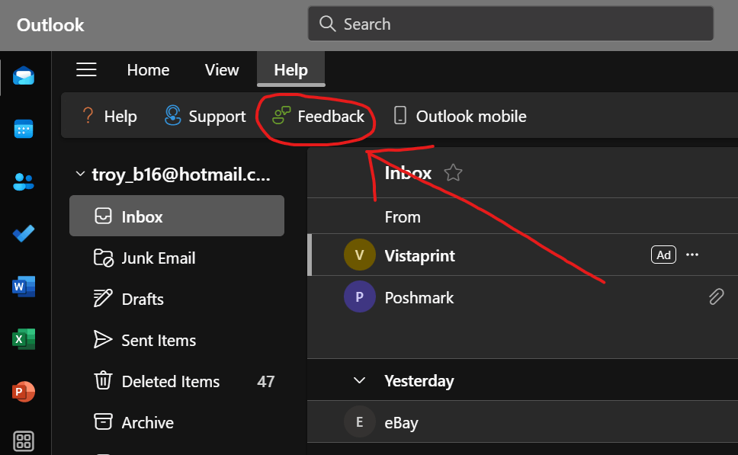Open the To Do checkmark icon

click(24, 233)
